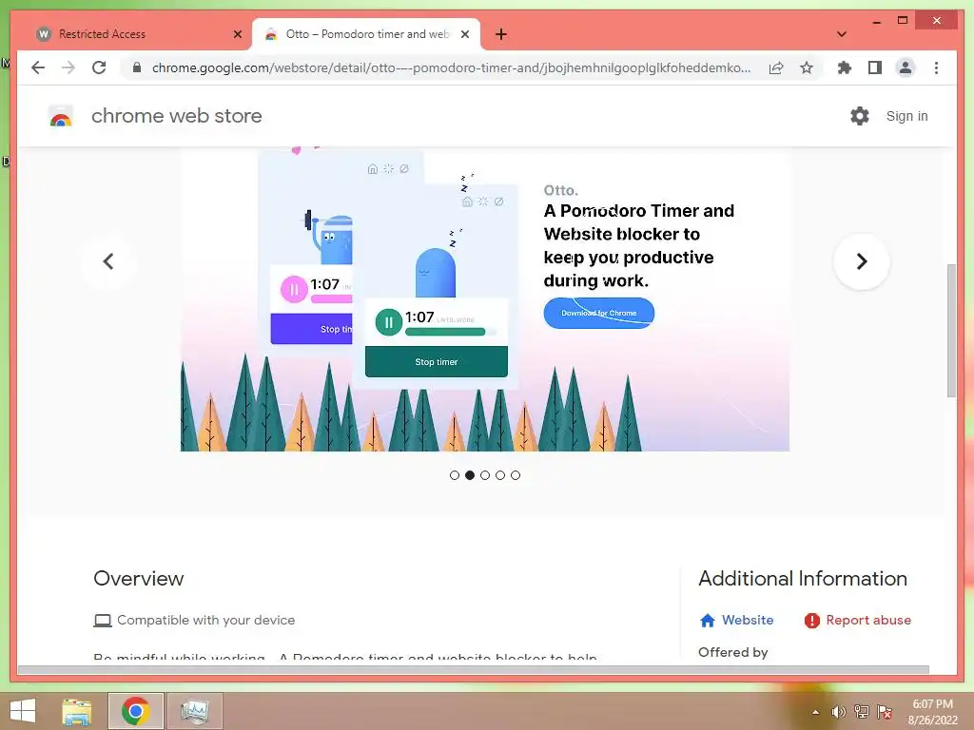Viewport: 974px width, 730px height.
Task: Open a new tab with plus button
Action: [501, 34]
